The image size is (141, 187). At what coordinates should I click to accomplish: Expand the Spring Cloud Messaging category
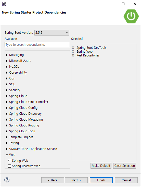(x=7, y=120)
